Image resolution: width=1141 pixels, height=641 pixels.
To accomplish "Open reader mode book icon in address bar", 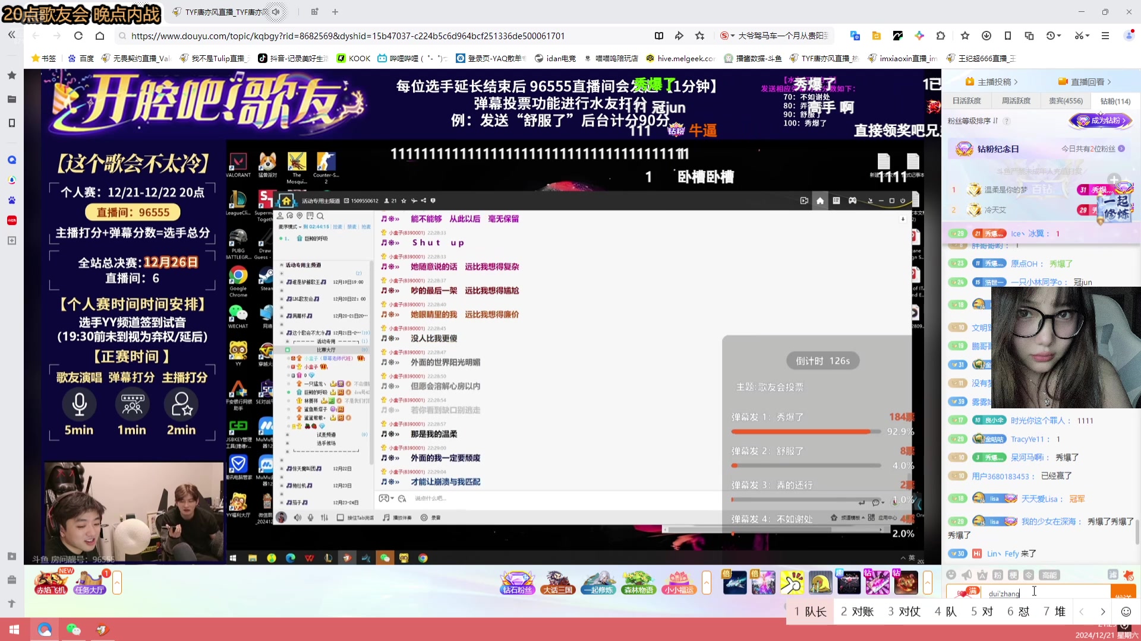I will (659, 36).
